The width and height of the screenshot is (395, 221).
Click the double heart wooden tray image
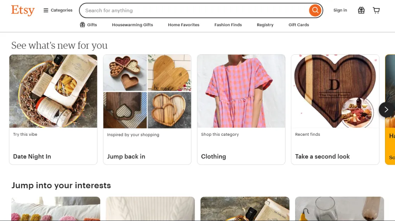169,110
